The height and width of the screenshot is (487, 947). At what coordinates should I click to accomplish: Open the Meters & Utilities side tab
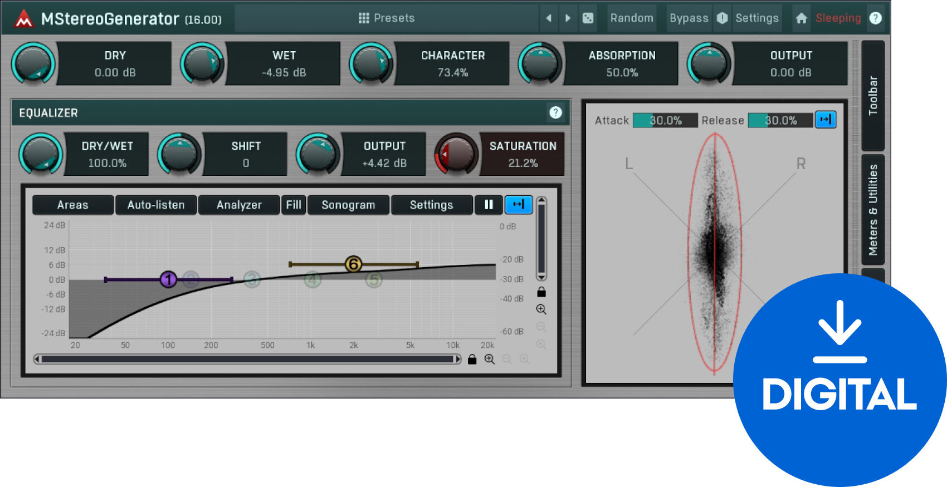coord(873,210)
